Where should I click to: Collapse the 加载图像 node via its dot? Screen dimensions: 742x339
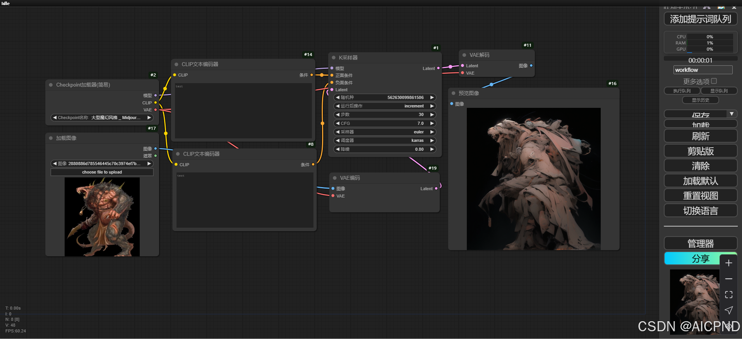click(51, 138)
